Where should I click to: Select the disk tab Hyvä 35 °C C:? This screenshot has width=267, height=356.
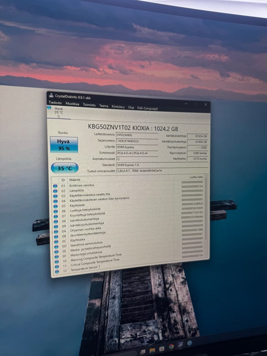point(59,112)
